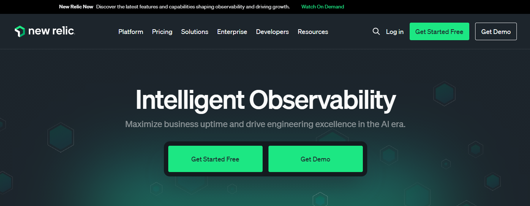
Task: Click the outlined Get Demo header button
Action: pos(496,31)
